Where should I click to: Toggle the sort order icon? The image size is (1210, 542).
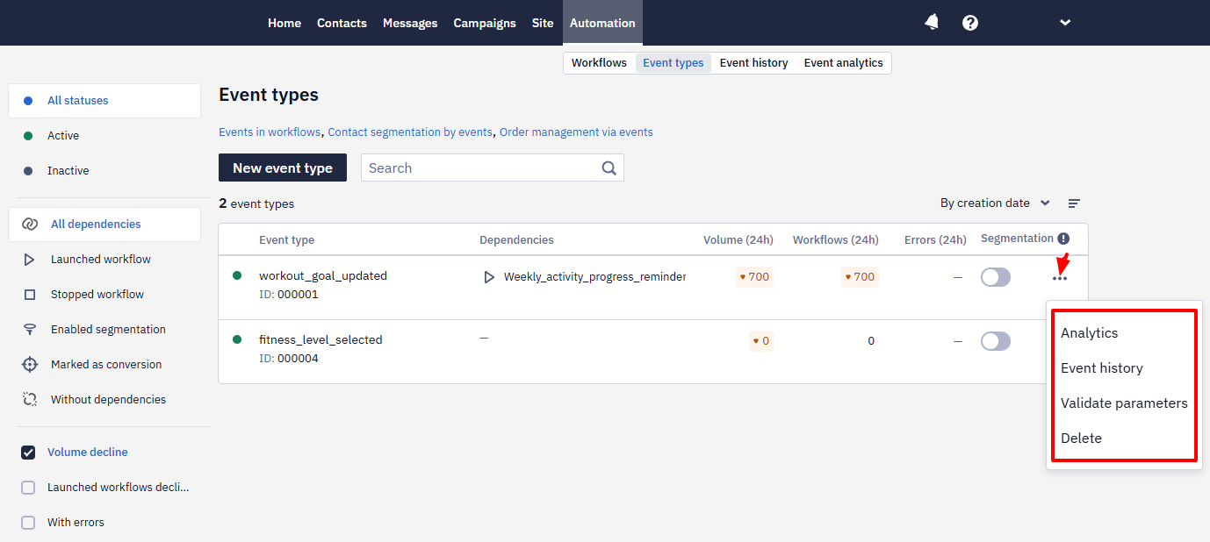click(x=1074, y=203)
